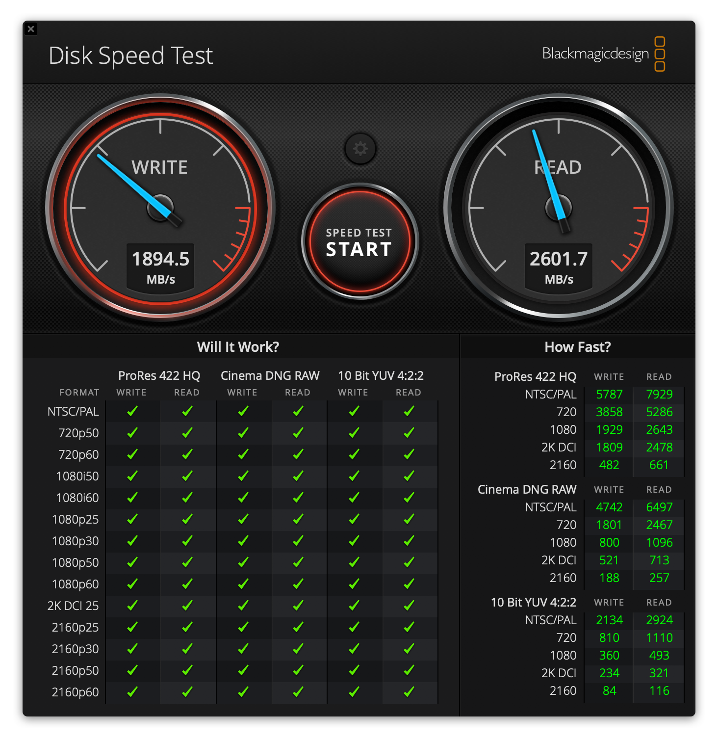Click the Speed Test Start button
This screenshot has width=718, height=742.
(x=359, y=242)
